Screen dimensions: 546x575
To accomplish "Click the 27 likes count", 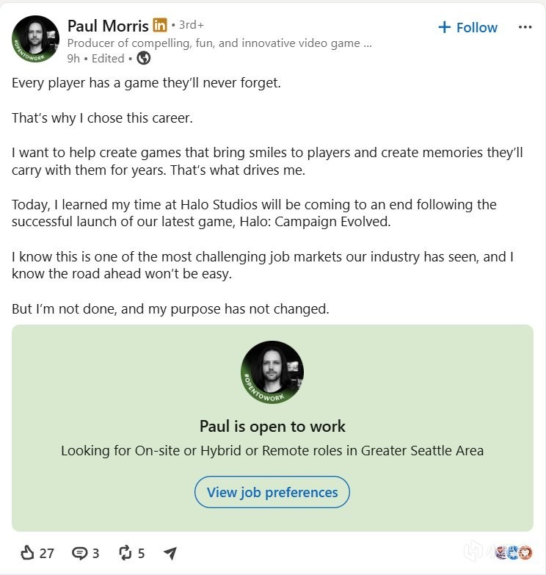I will tap(46, 554).
